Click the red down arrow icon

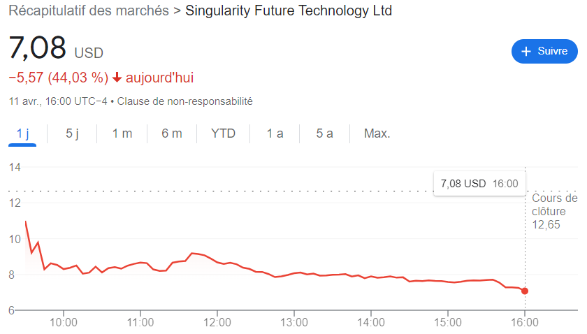[x=117, y=77]
